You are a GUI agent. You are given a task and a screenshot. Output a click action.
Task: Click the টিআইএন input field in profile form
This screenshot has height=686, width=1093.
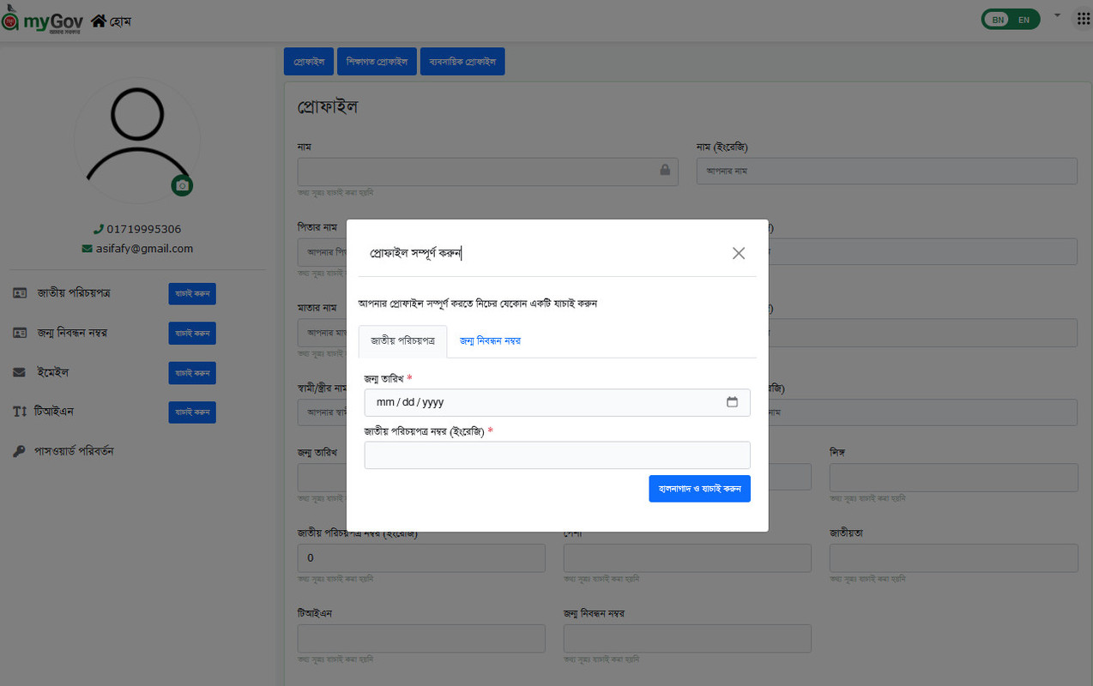click(421, 638)
